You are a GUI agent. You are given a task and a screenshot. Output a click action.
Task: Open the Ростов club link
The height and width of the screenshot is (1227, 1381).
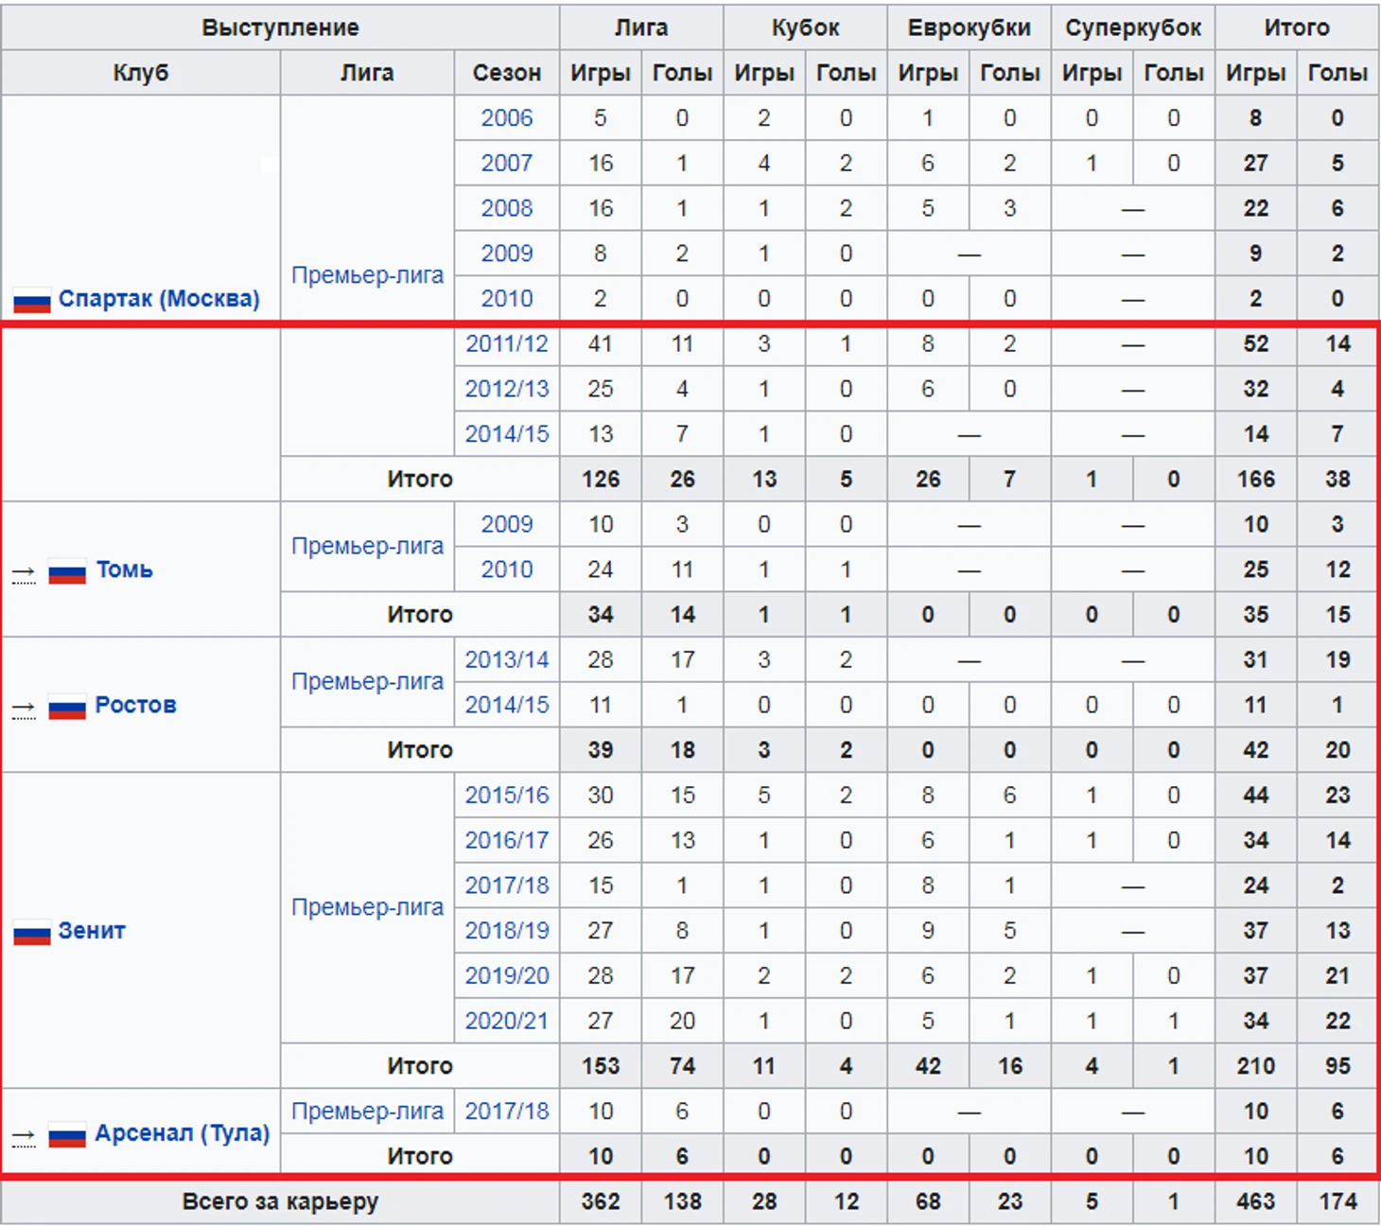pyautogui.click(x=135, y=705)
